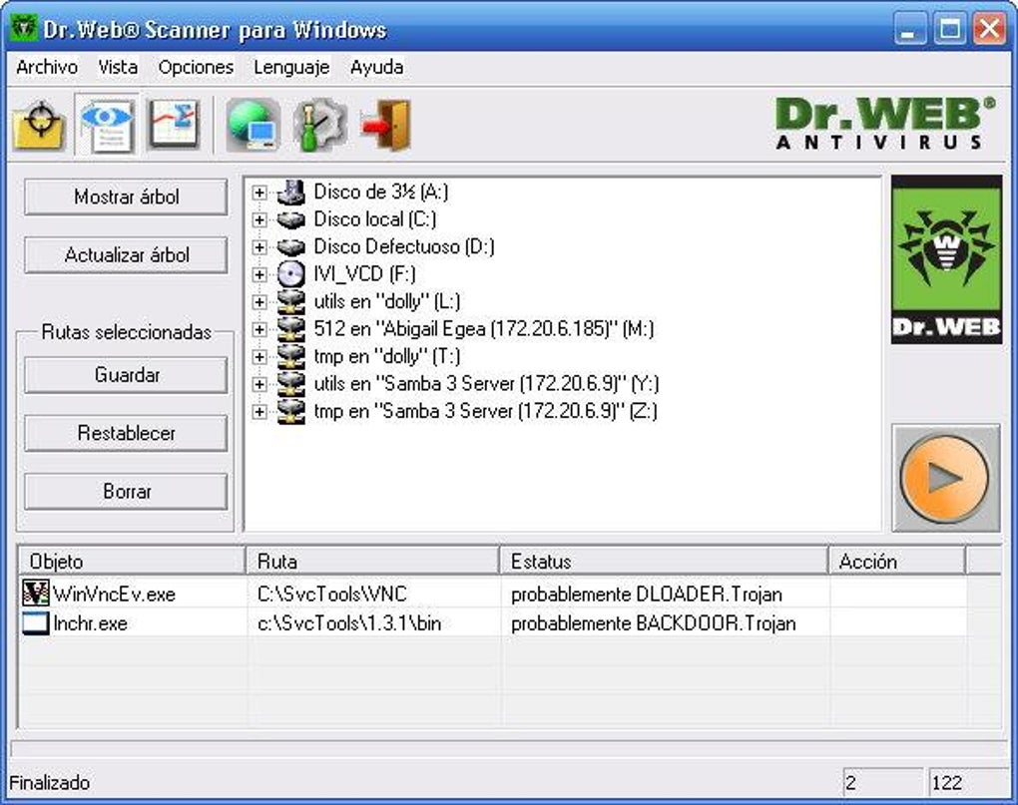The height and width of the screenshot is (805, 1018).
Task: Click the network drive icon for Z:
Action: point(290,411)
